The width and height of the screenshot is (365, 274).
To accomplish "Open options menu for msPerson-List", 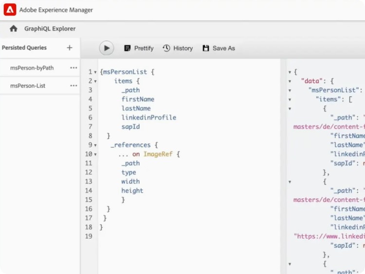I will [73, 86].
